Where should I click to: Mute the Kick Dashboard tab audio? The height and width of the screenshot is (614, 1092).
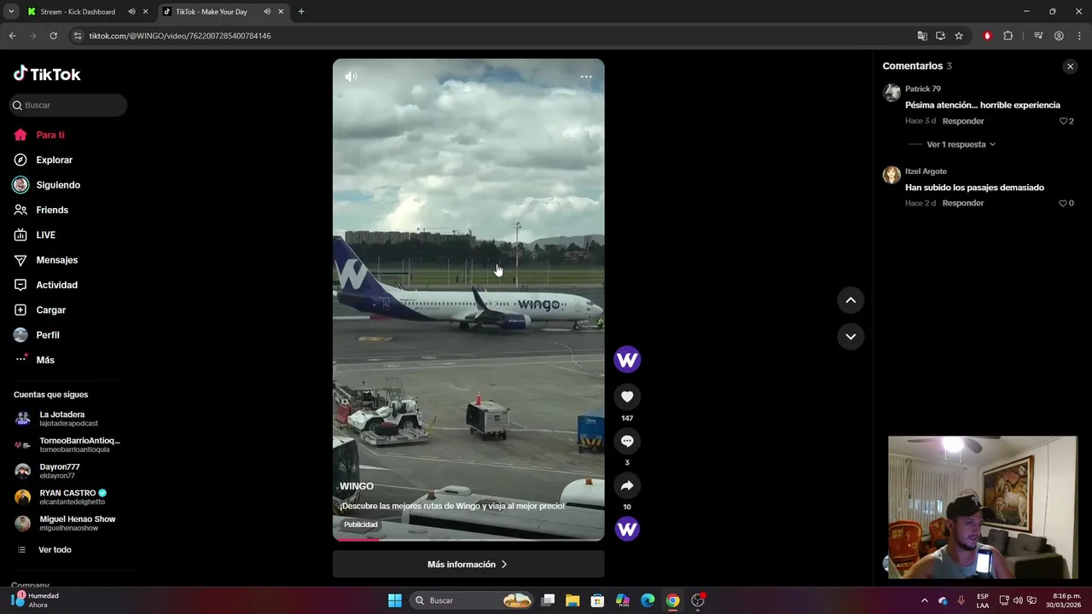[x=131, y=12]
